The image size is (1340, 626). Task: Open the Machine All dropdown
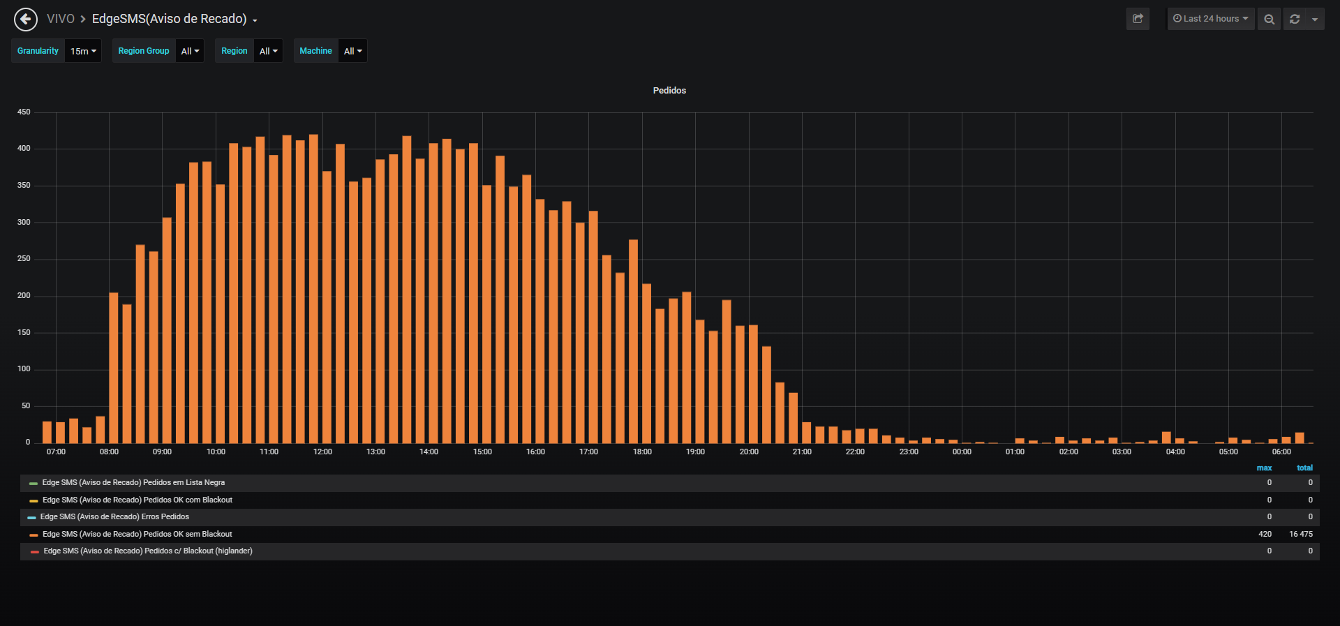click(352, 51)
